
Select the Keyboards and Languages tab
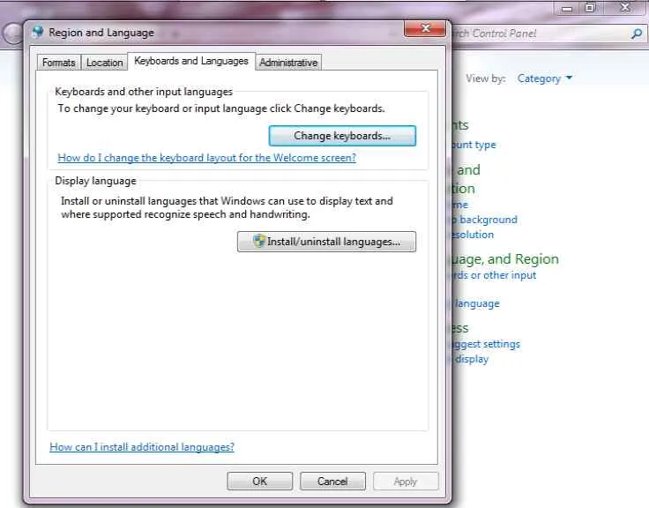pyautogui.click(x=191, y=61)
